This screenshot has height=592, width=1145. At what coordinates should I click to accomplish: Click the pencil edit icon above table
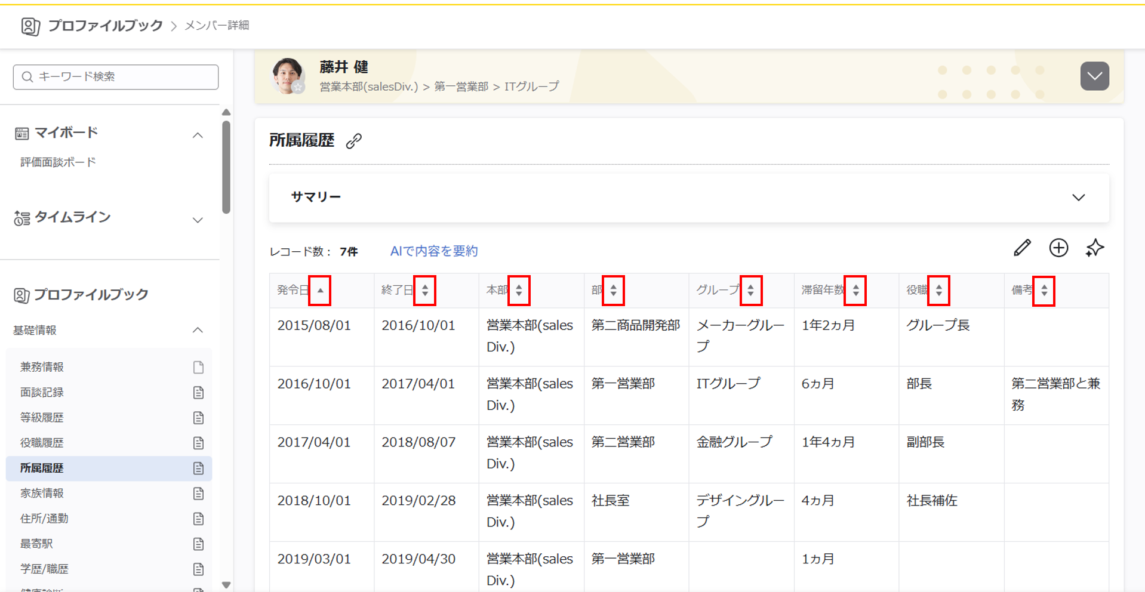1022,248
